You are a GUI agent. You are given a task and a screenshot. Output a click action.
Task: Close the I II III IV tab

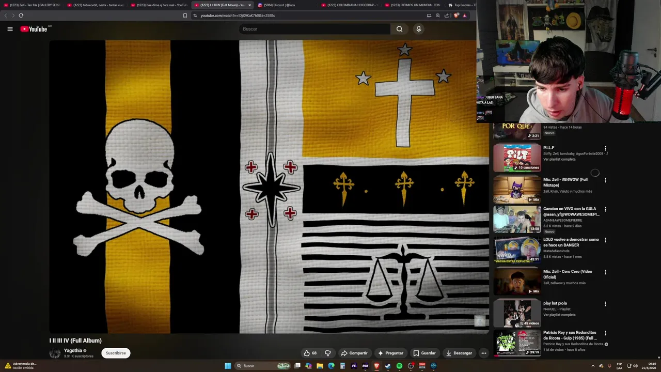pos(249,5)
